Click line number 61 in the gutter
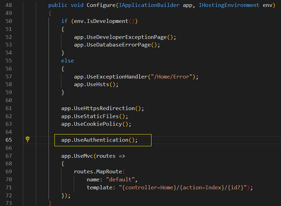This screenshot has height=206, width=281. tap(9, 109)
